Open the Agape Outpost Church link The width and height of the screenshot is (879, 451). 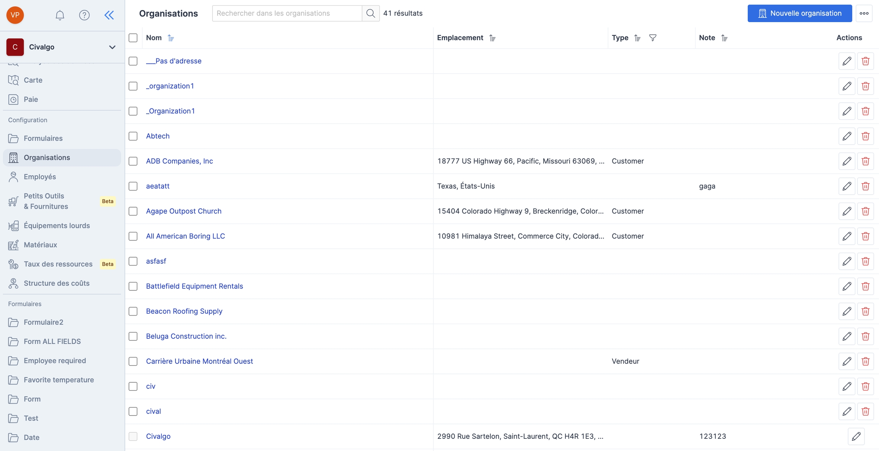pos(184,211)
